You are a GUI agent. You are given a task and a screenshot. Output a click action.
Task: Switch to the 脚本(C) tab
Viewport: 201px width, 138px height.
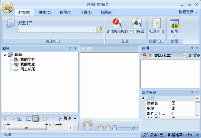(x=45, y=12)
